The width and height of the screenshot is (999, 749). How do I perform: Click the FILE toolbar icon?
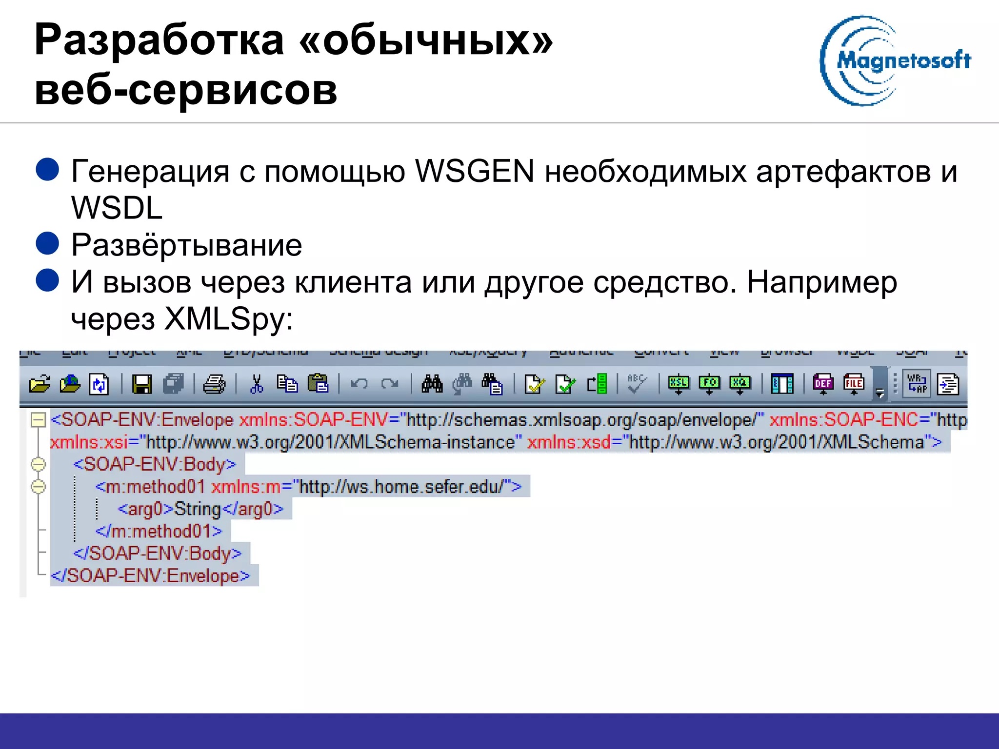coord(854,384)
